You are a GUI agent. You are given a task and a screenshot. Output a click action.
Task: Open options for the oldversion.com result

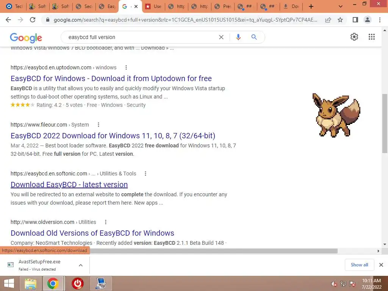[106, 222]
